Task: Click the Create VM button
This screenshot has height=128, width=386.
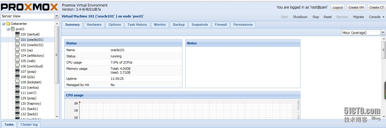Action: (356, 7)
